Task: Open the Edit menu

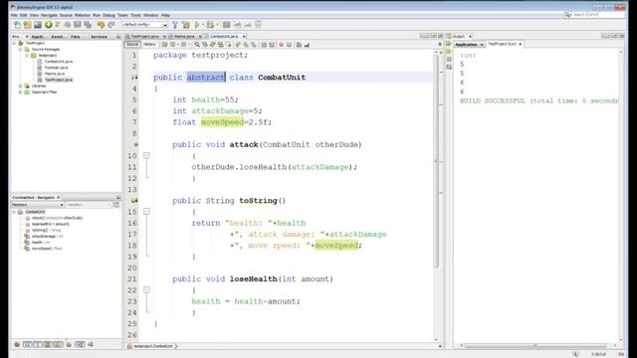Action: [x=24, y=15]
